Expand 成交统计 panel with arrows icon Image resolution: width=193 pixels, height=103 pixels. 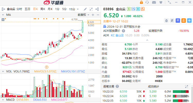(x=187, y=86)
